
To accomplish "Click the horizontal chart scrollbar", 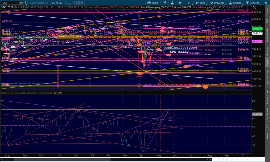I will 105,159.
